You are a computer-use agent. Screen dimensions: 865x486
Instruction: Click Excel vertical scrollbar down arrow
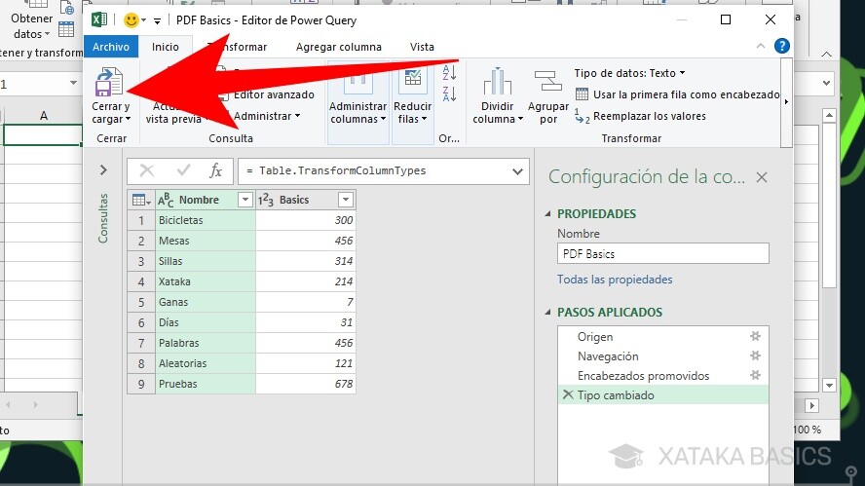[829, 385]
